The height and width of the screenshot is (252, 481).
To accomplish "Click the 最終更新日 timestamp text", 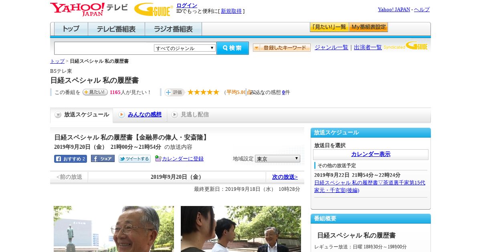I will pos(247,189).
